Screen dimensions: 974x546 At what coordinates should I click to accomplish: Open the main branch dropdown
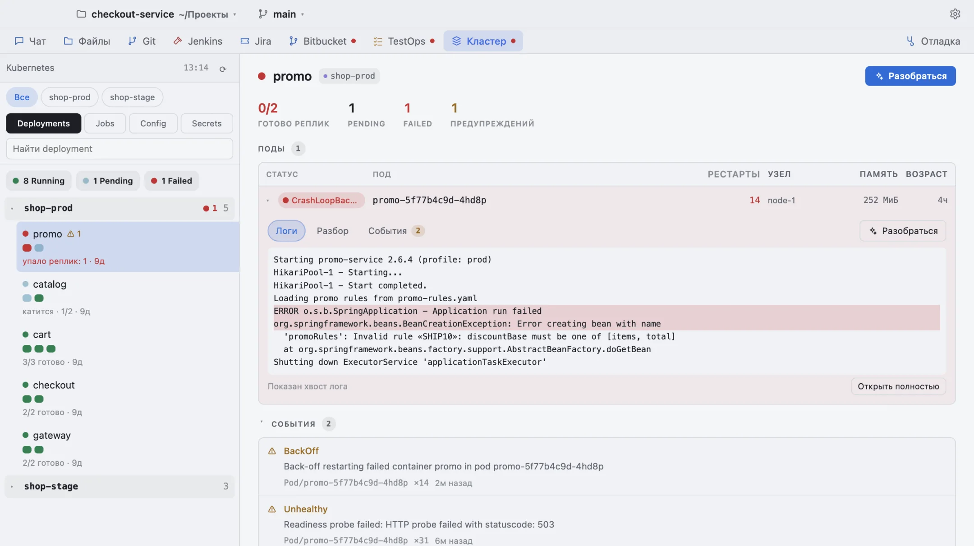click(x=282, y=14)
